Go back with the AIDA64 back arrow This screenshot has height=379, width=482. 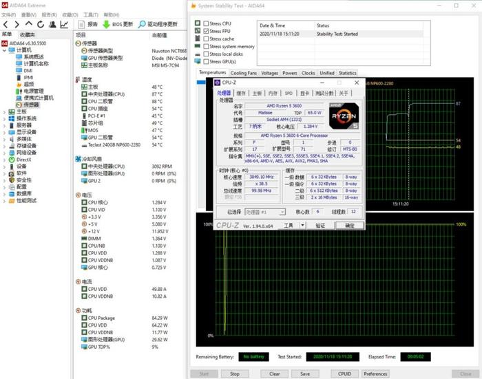coord(6,24)
